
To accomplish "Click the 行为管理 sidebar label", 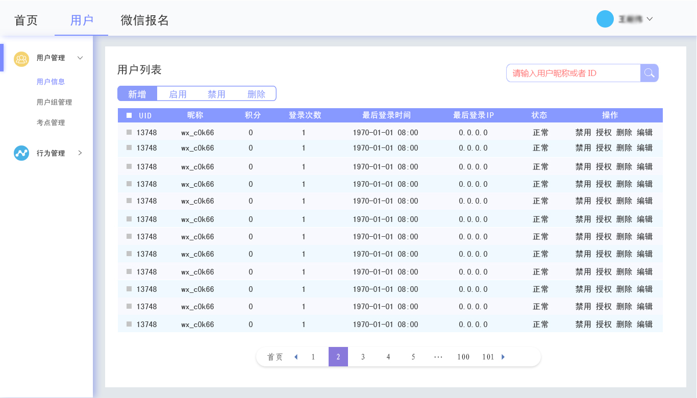I will tap(51, 153).
